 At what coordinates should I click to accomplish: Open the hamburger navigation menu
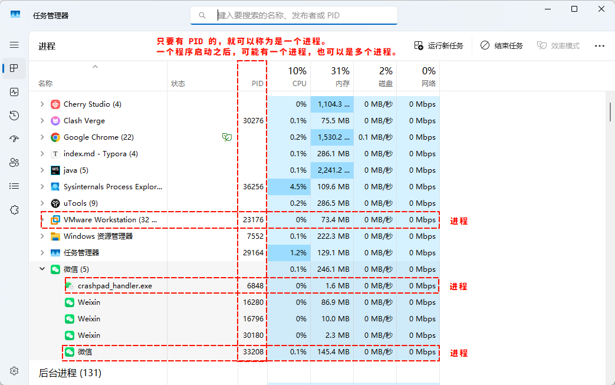pos(14,45)
